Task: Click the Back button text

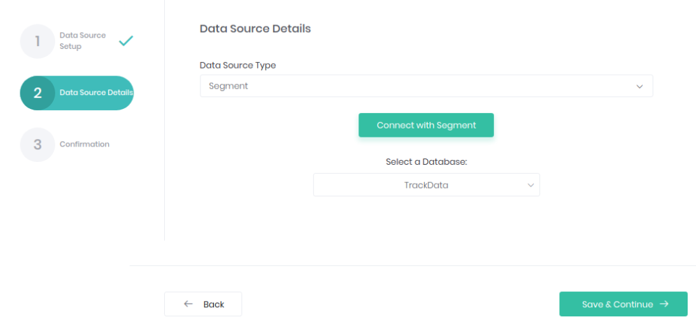Action: pyautogui.click(x=214, y=304)
